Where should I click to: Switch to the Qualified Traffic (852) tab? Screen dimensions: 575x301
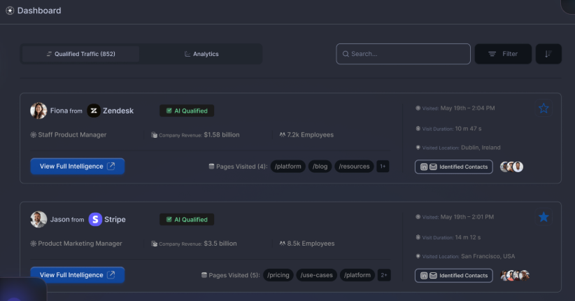(x=80, y=54)
